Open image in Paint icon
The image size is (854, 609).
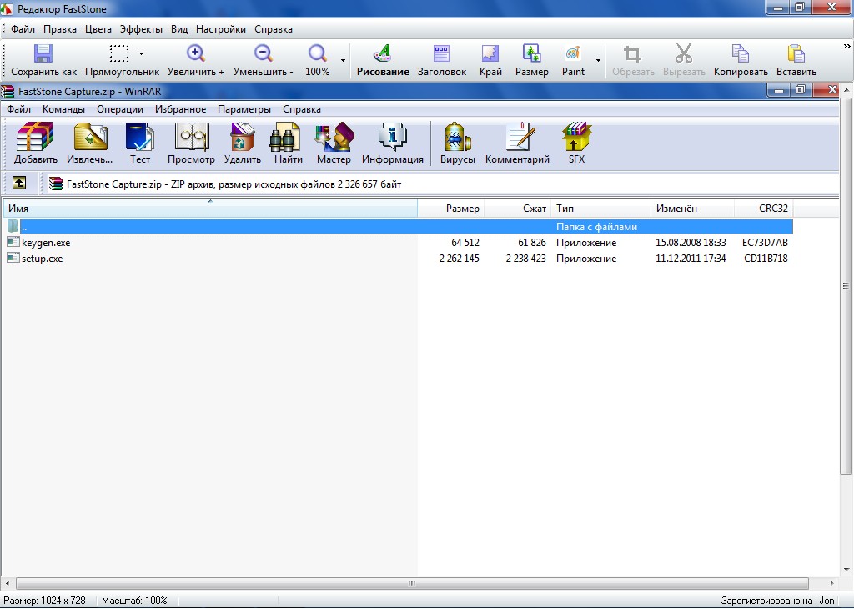tap(573, 54)
